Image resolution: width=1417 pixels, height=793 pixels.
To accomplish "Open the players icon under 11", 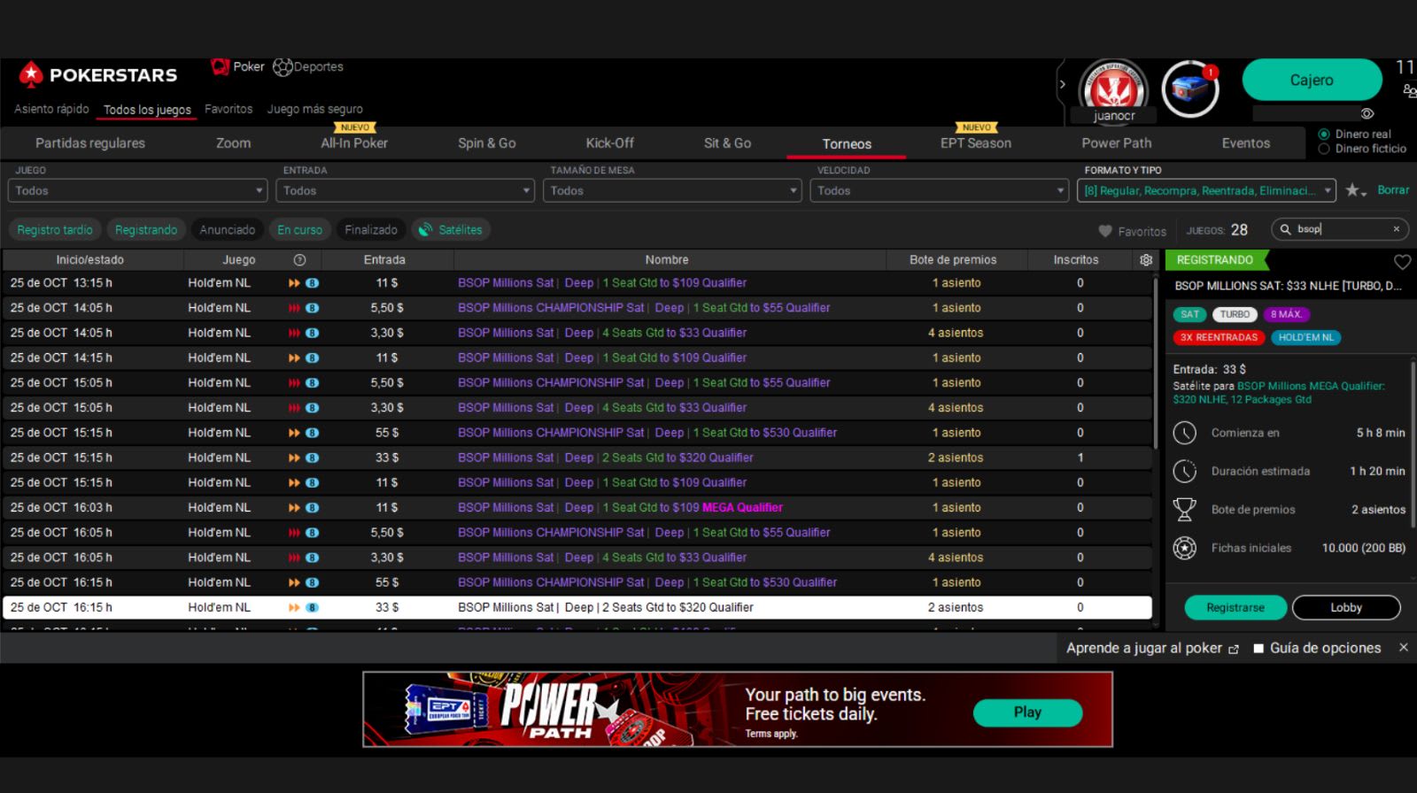I will [1409, 90].
